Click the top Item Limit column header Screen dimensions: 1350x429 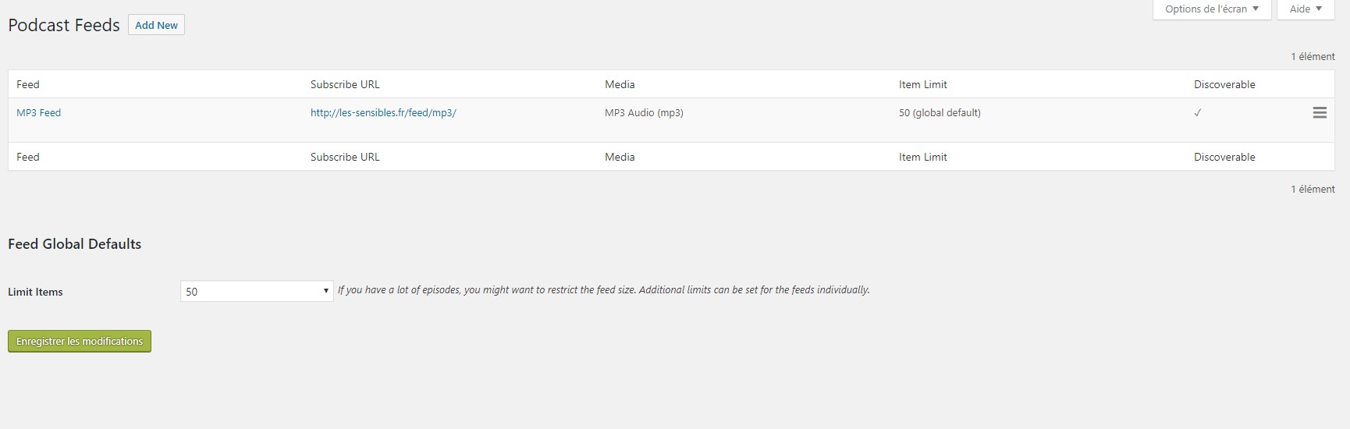923,84
